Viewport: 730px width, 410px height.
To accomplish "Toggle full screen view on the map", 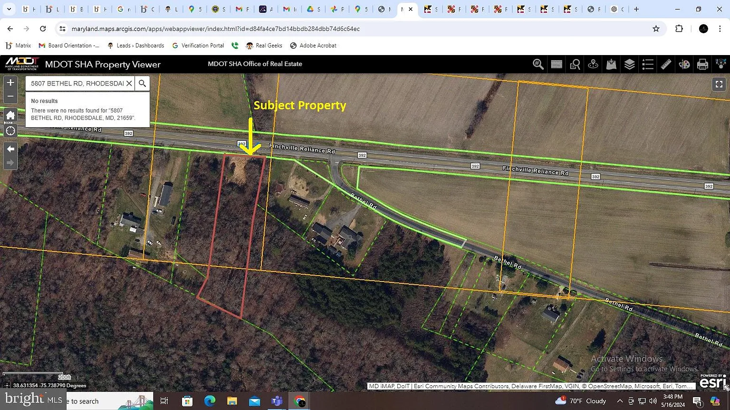I will [x=719, y=84].
